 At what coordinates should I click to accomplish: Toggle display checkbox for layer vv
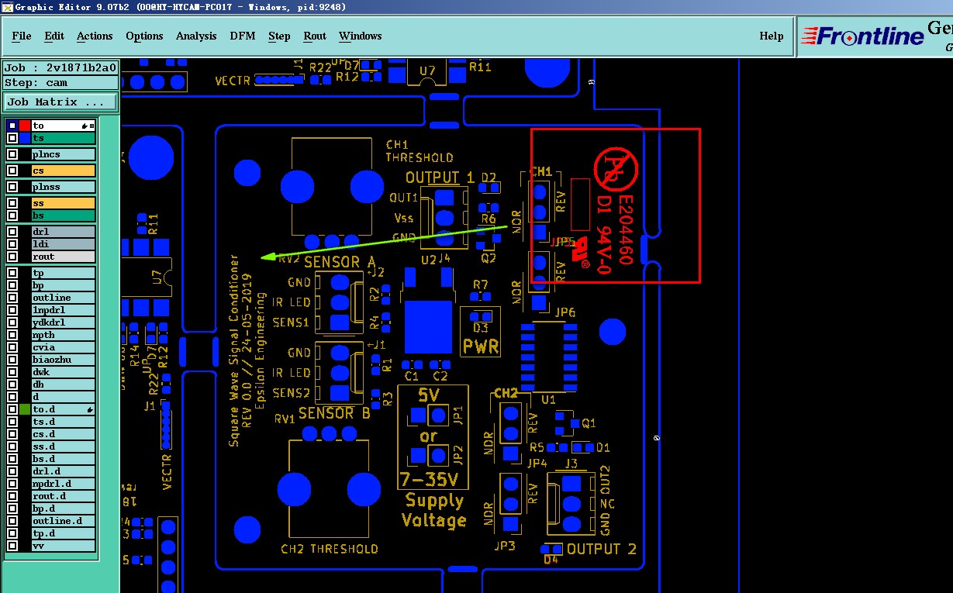pyautogui.click(x=12, y=546)
